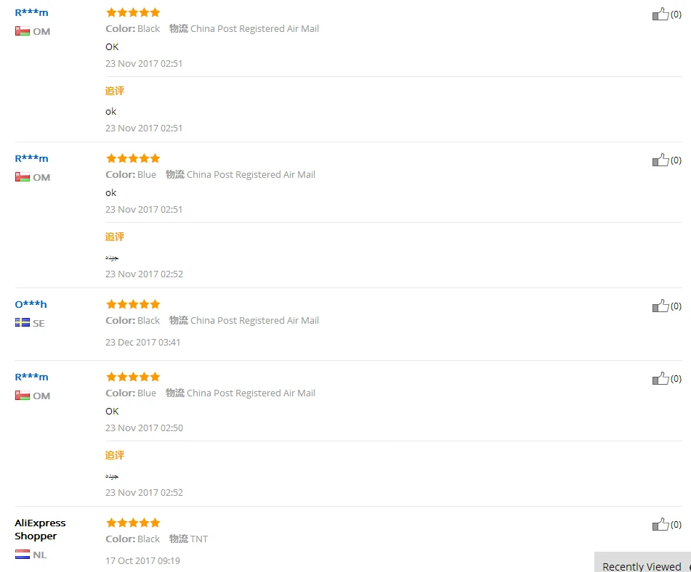Like the R***m Blue review dated 02:51
This screenshot has height=572, width=691.
(660, 160)
